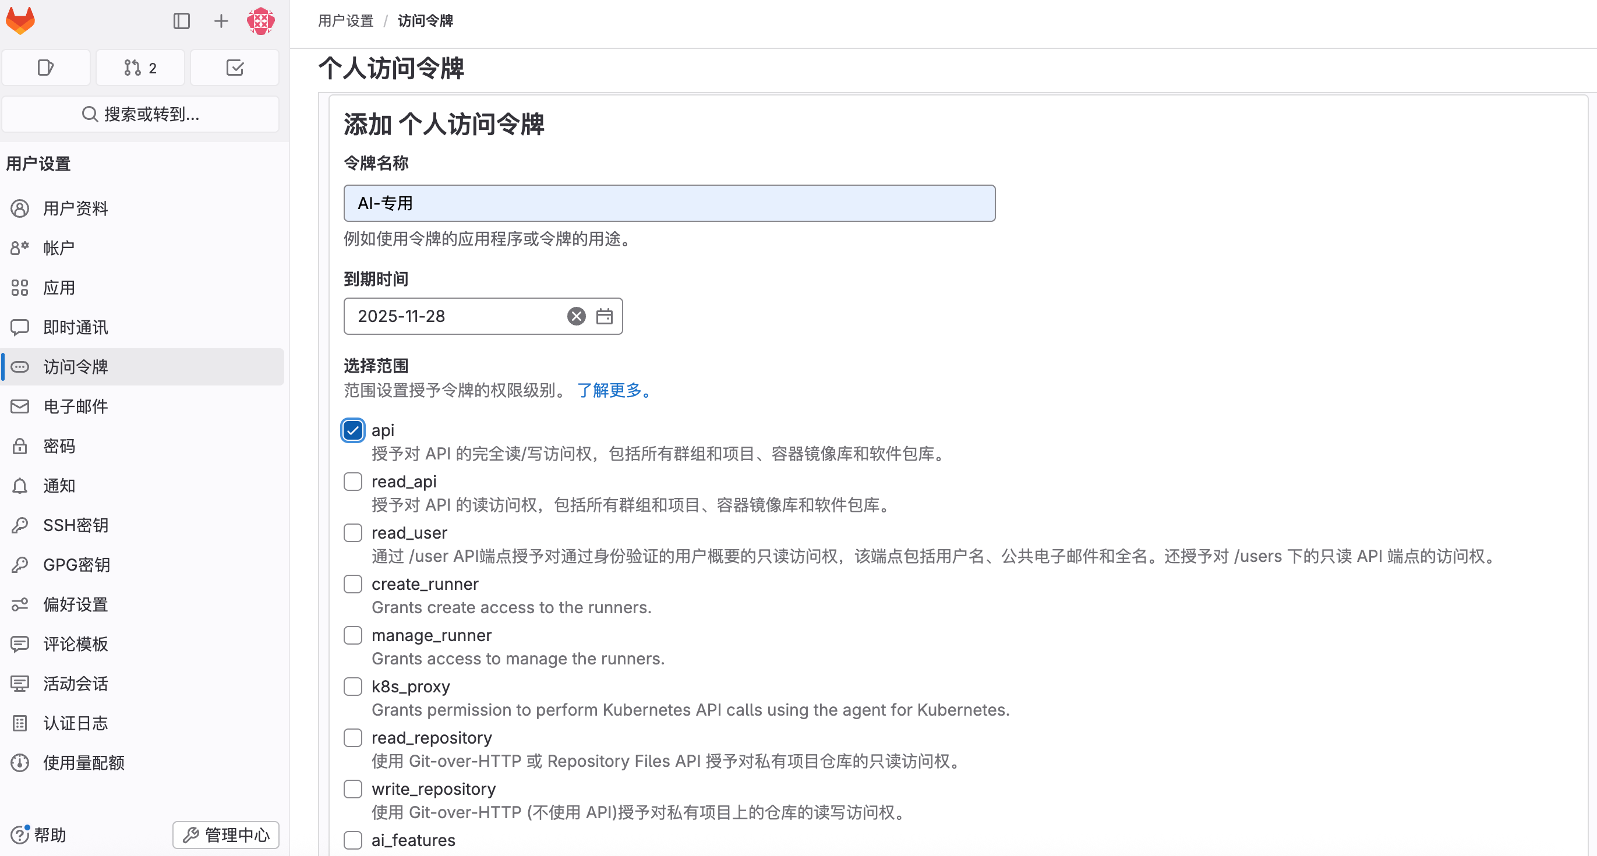
Task: Open 用户资料 in sidebar
Action: pos(76,208)
